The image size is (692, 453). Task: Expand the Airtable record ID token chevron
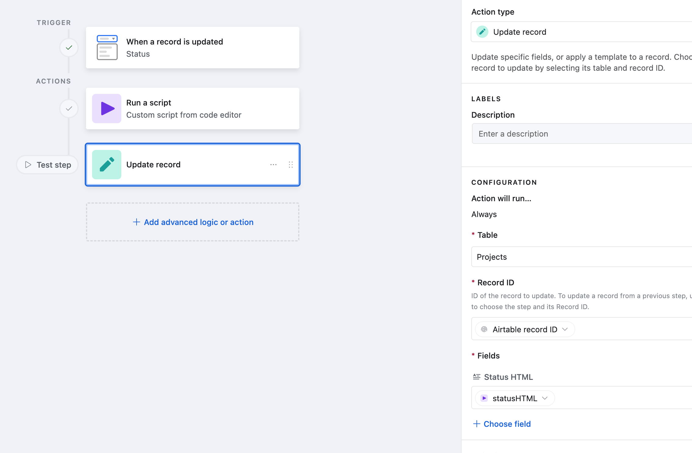tap(565, 329)
